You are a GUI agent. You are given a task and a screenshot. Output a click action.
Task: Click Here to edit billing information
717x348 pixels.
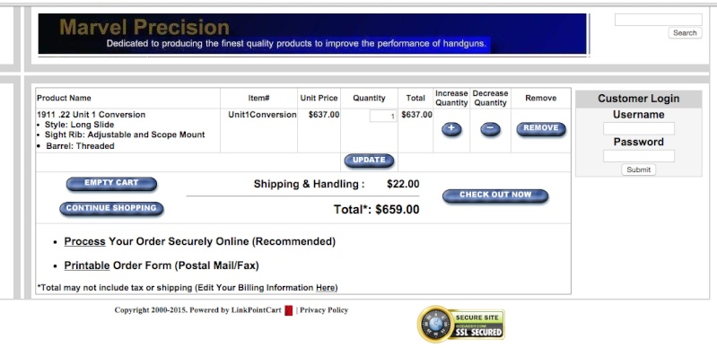pyautogui.click(x=325, y=288)
